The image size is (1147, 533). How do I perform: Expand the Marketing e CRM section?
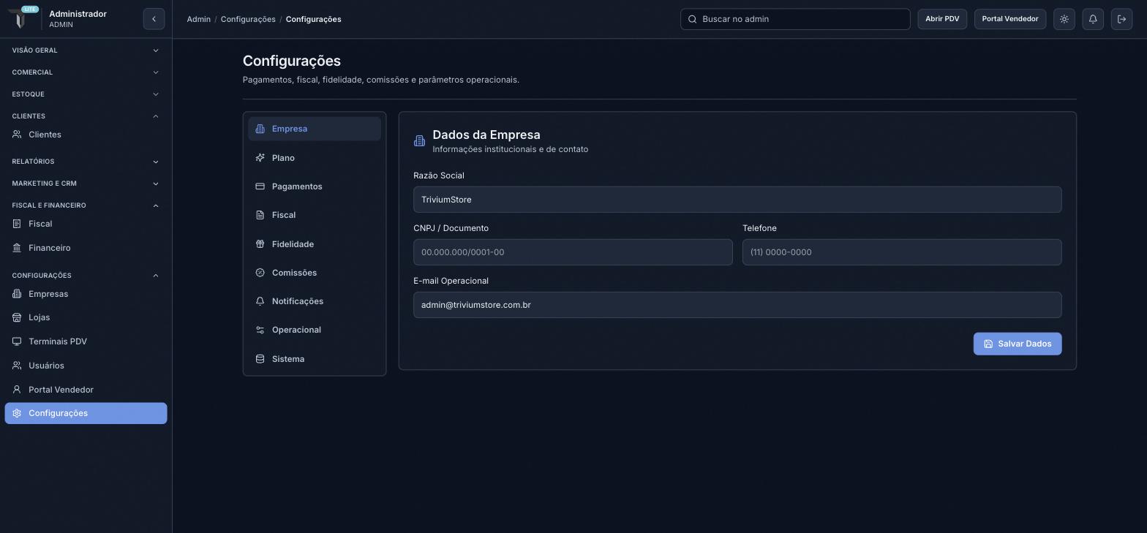86,184
